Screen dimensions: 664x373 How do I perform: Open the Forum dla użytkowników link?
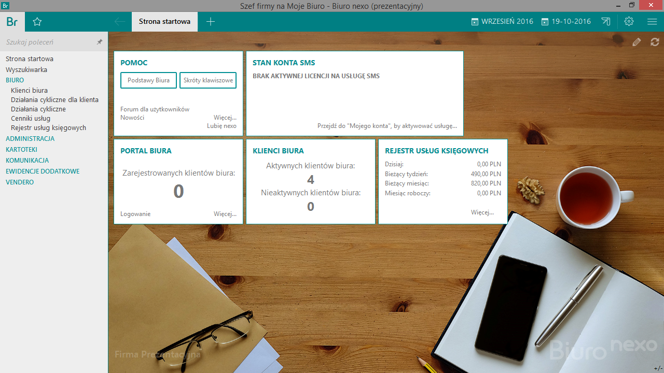coord(155,109)
